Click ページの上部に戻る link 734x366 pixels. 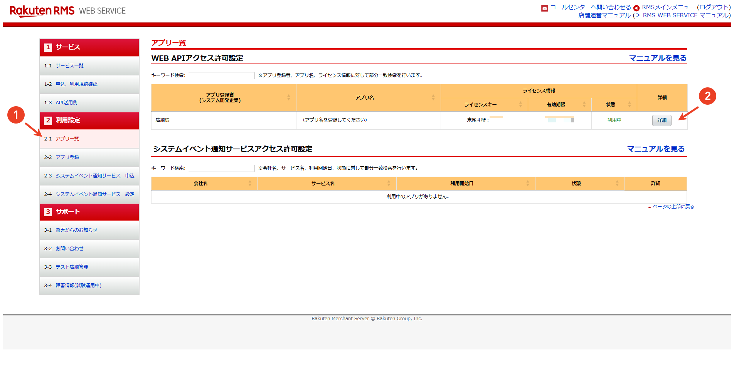673,207
